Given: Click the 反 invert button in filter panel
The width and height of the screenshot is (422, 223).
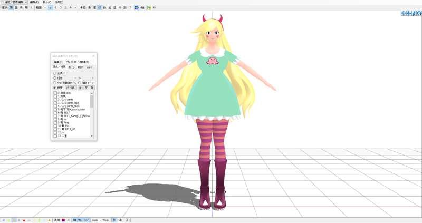Looking at the screenshot, I should point(86,88).
